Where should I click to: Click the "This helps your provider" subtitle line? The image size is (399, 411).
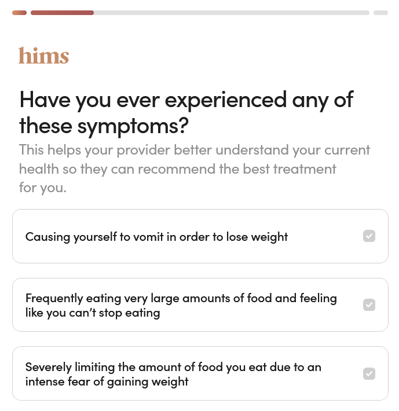tap(194, 150)
